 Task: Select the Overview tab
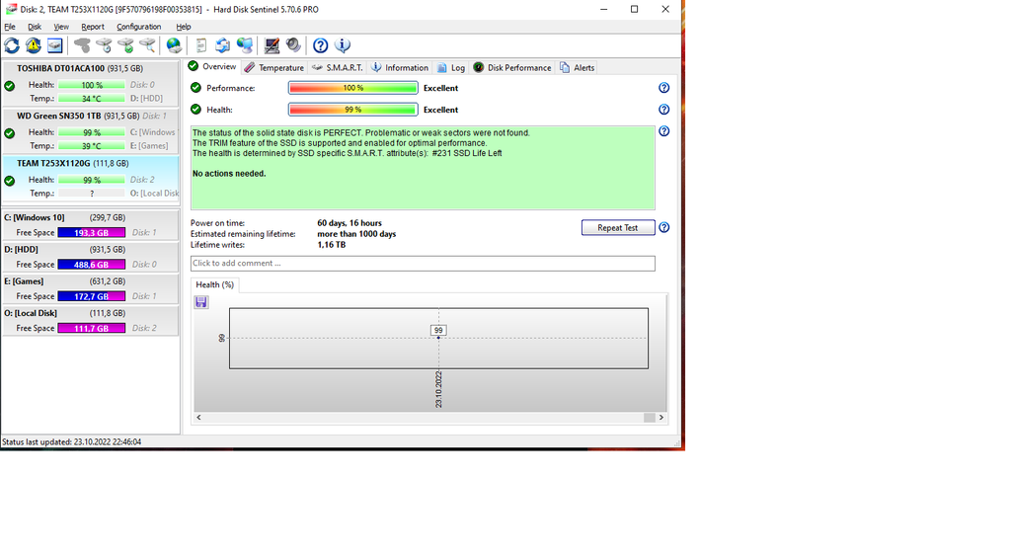coord(212,66)
